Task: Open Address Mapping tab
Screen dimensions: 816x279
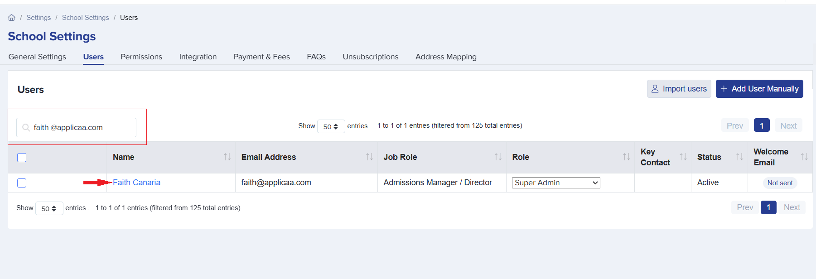Action: 446,57
